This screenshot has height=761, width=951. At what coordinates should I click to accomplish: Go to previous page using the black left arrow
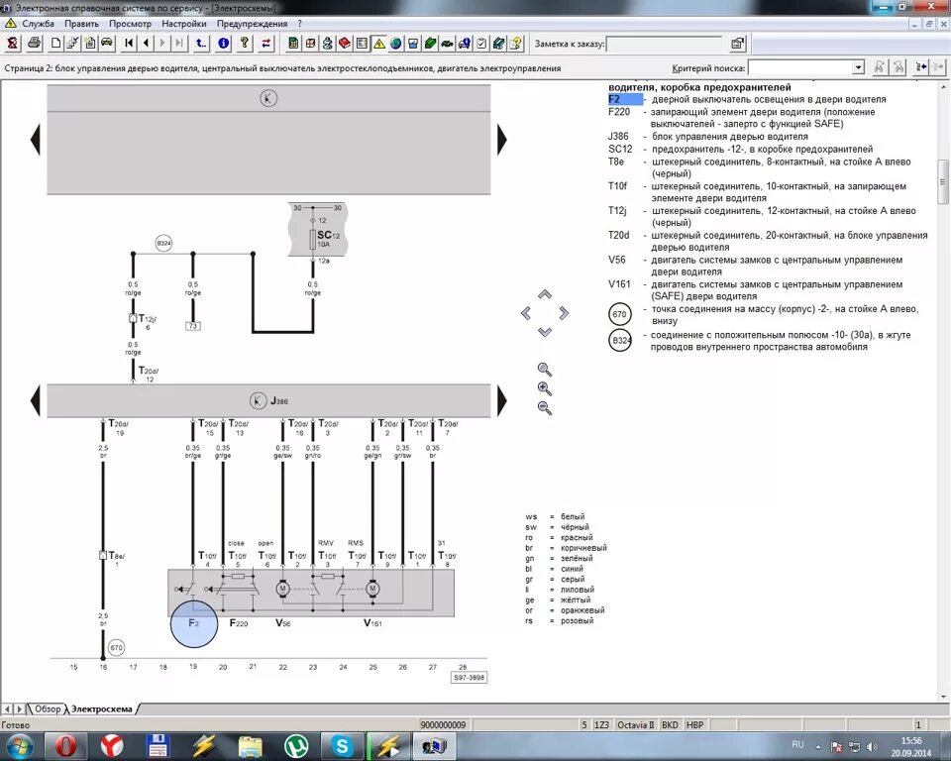(x=146, y=43)
